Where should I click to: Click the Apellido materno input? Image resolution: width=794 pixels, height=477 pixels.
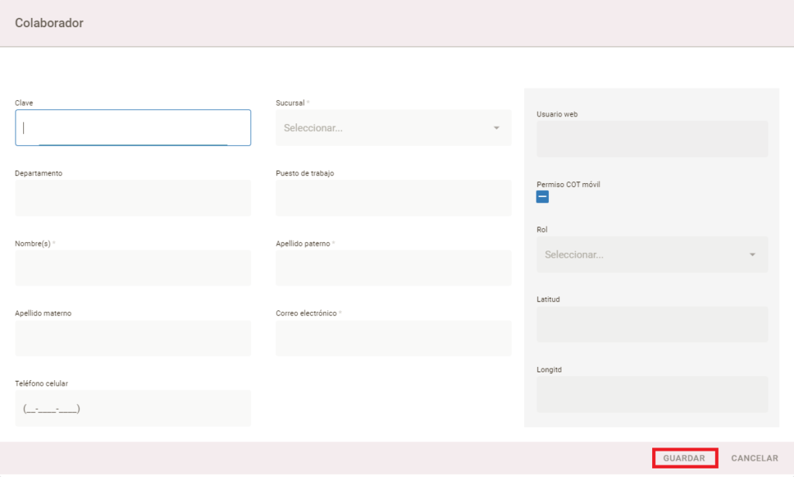(133, 338)
